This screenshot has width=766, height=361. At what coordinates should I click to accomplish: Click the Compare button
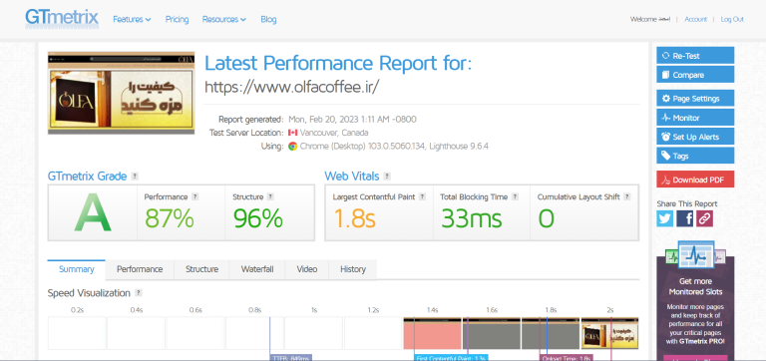coord(695,75)
